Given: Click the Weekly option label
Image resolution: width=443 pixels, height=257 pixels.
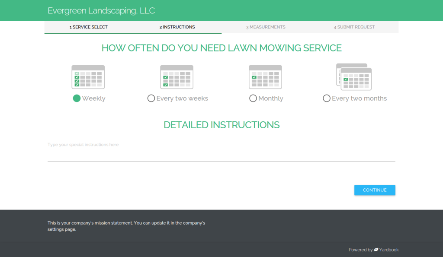Looking at the screenshot, I should coord(94,98).
